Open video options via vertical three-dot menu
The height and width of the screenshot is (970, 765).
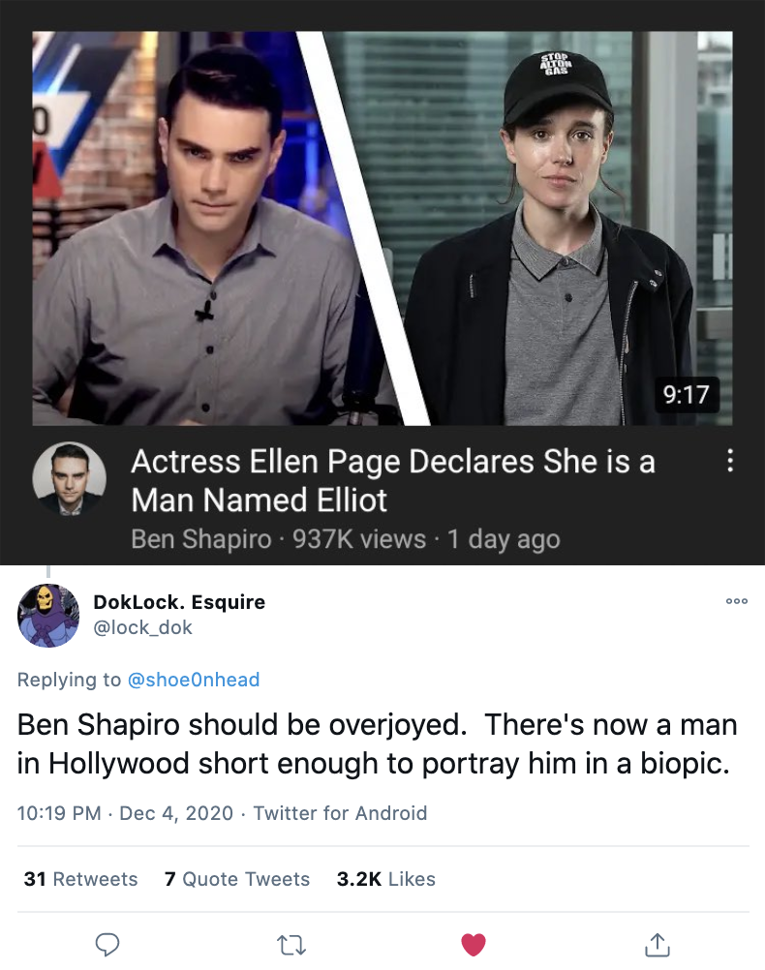pyautogui.click(x=732, y=462)
